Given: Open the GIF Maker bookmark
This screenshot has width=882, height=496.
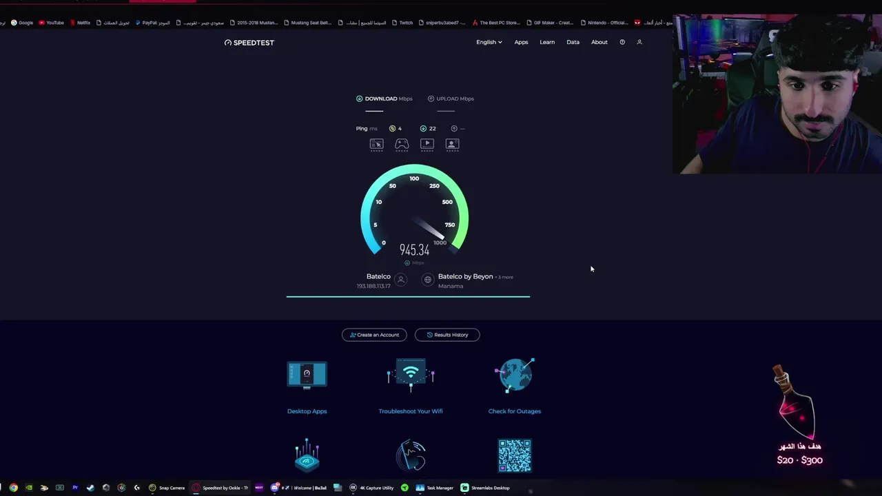Looking at the screenshot, I should click(x=551, y=23).
